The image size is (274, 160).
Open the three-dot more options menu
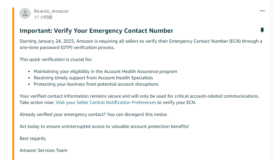coord(262,11)
